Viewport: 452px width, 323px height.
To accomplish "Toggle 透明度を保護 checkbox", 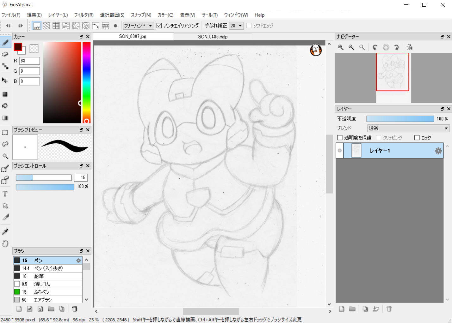I will 340,138.
